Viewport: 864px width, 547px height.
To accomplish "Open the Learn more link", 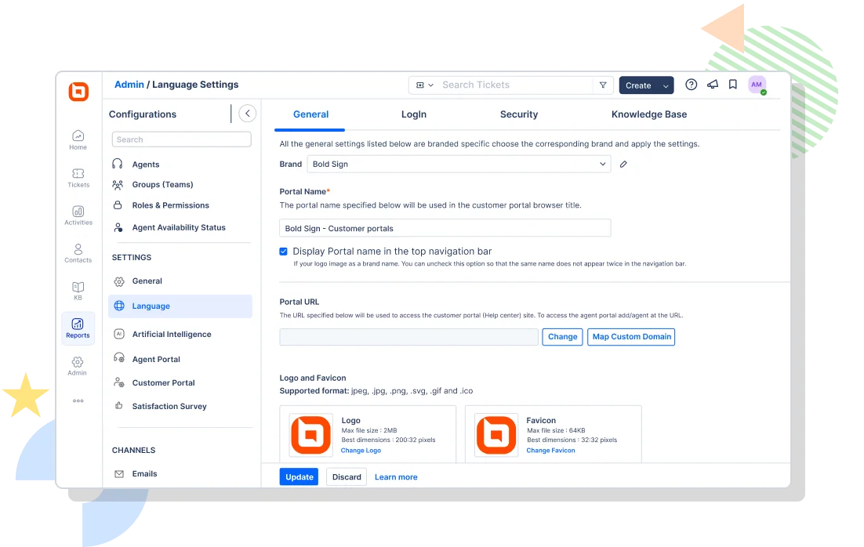I will (396, 477).
